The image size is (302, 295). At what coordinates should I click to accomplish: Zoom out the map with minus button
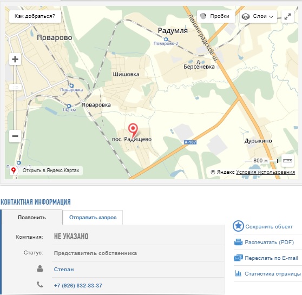(15, 136)
